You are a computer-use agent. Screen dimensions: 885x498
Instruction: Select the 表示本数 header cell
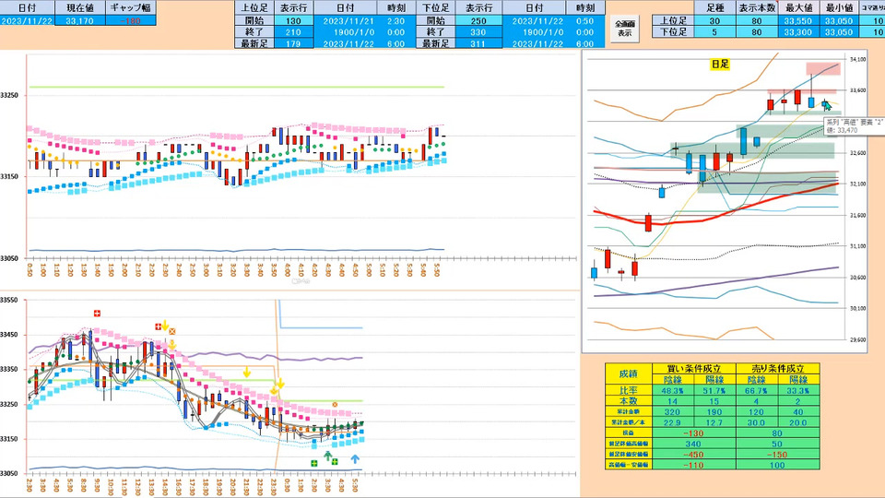[757, 8]
